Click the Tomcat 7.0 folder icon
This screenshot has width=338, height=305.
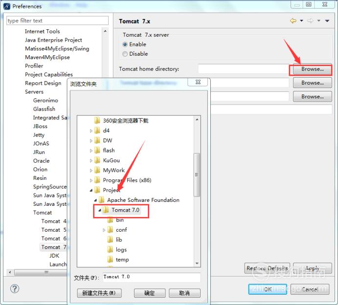[x=106, y=210]
